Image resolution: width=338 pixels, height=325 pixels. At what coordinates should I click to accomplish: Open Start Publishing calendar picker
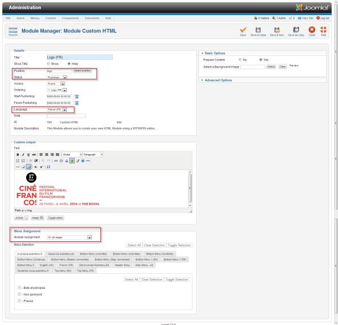[x=77, y=97]
